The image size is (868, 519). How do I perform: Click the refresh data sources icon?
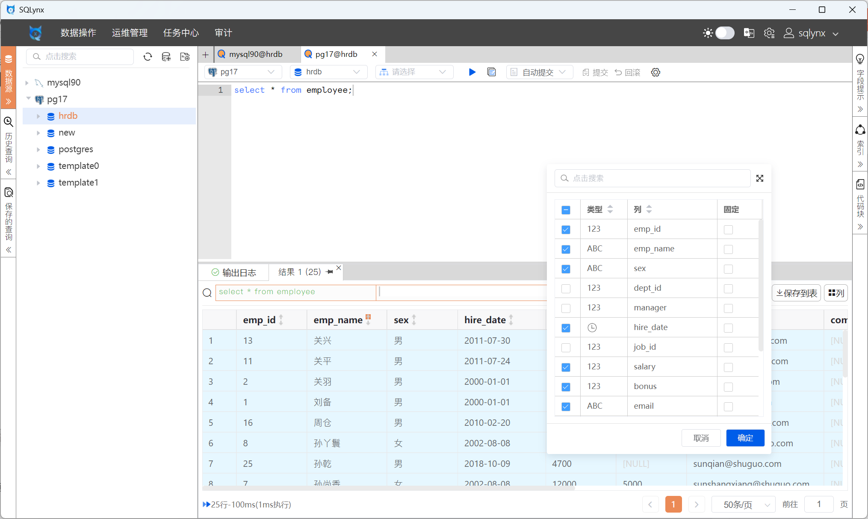[148, 57]
